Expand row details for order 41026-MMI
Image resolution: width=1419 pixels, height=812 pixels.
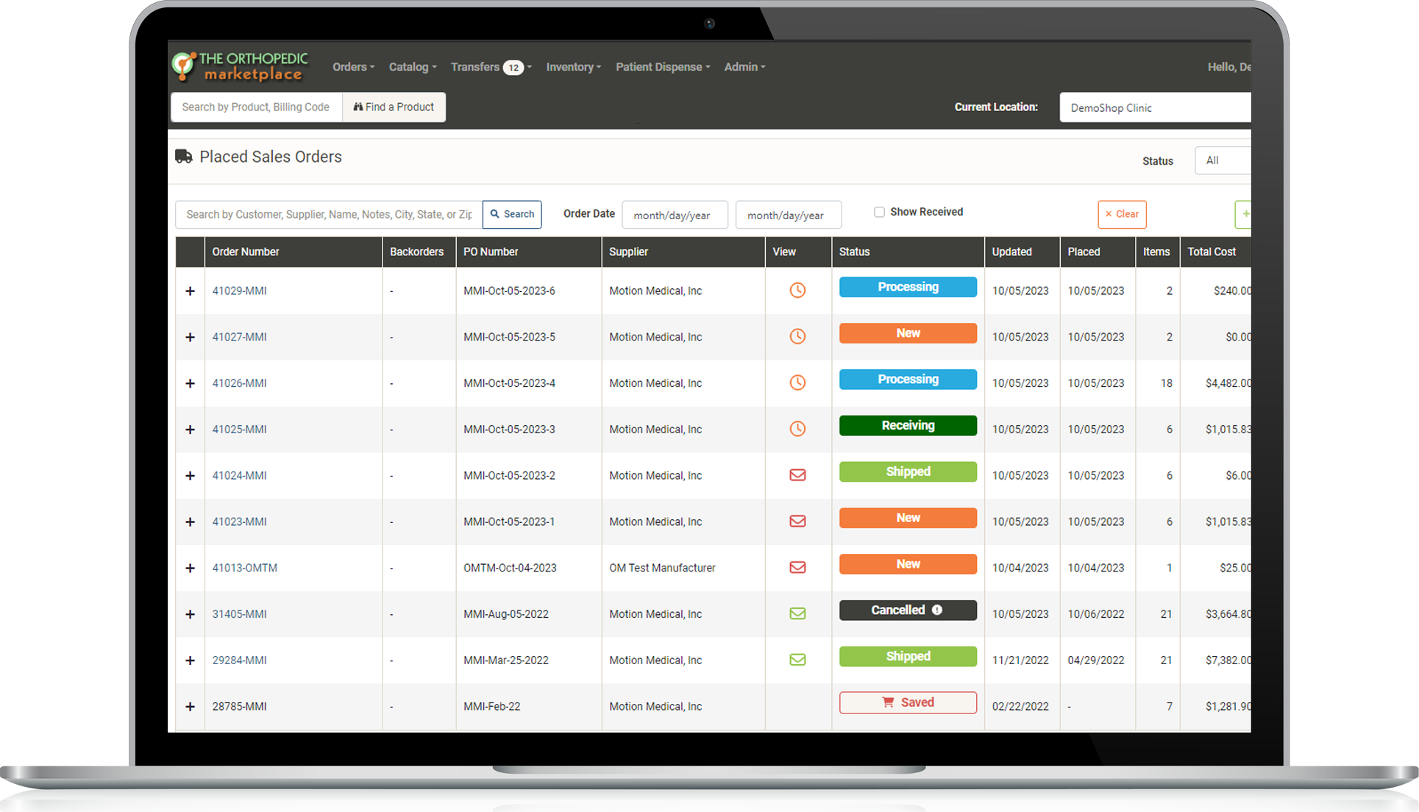(190, 383)
